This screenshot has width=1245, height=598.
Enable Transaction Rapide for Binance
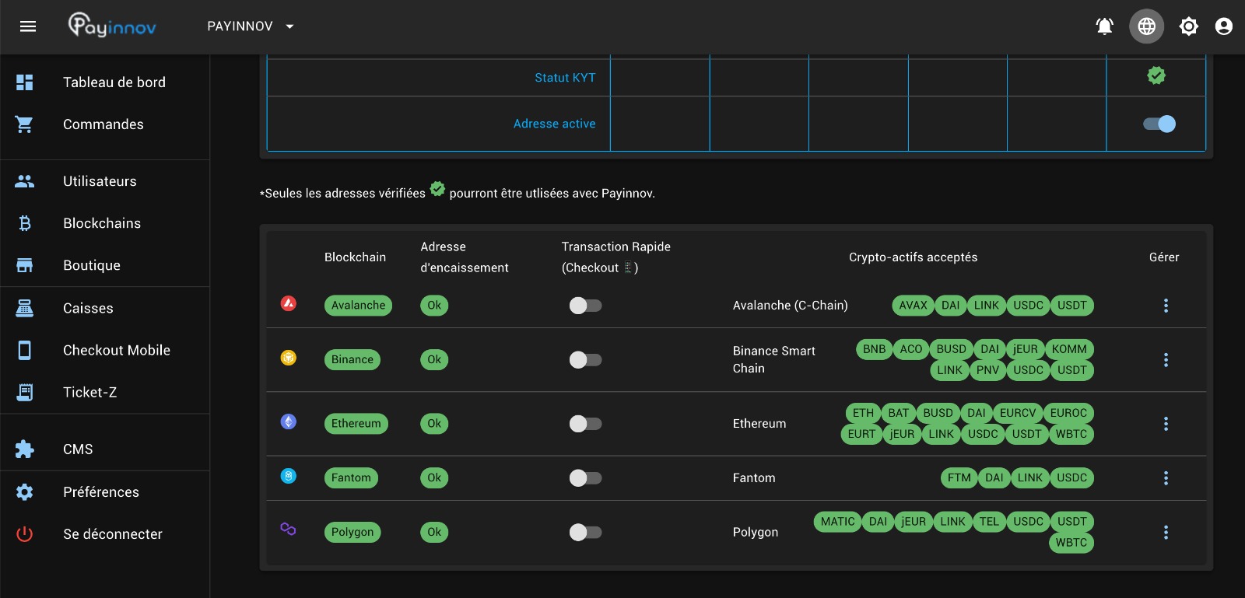[585, 360]
